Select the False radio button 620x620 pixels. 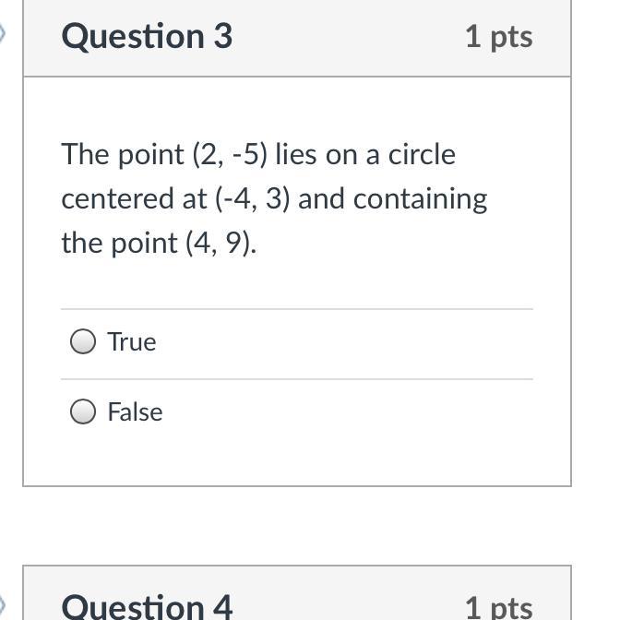point(83,411)
